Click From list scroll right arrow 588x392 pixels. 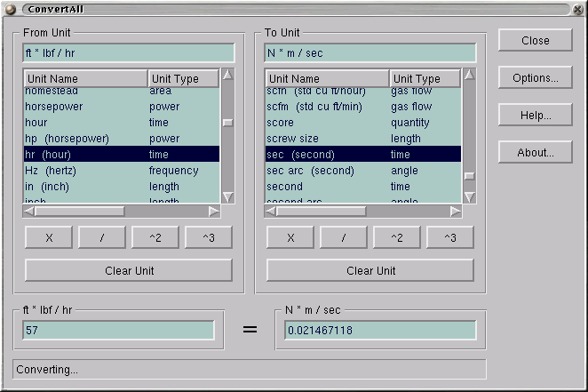[x=214, y=212]
